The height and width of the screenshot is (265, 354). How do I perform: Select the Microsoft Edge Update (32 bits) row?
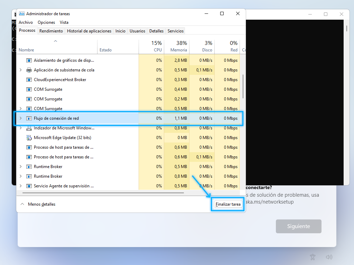coord(128,138)
